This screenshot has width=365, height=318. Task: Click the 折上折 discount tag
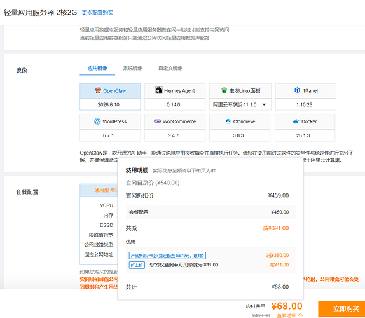coord(137,265)
